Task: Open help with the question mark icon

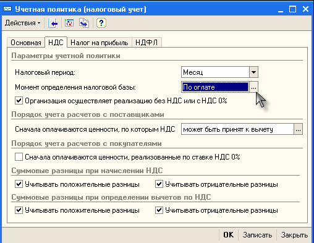Action: tap(101, 23)
